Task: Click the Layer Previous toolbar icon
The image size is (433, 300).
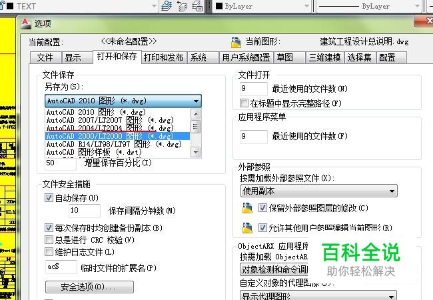Action: (x=182, y=6)
